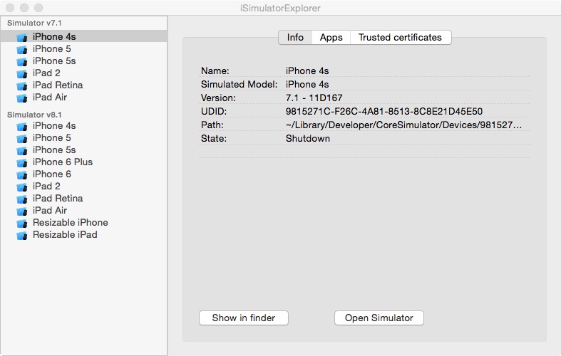Click the Simulated Model value iPhone 4s
Screen dimensions: 561x356
tap(307, 84)
